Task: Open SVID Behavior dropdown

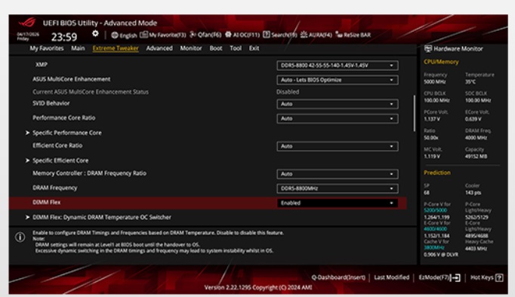Action: click(x=338, y=104)
